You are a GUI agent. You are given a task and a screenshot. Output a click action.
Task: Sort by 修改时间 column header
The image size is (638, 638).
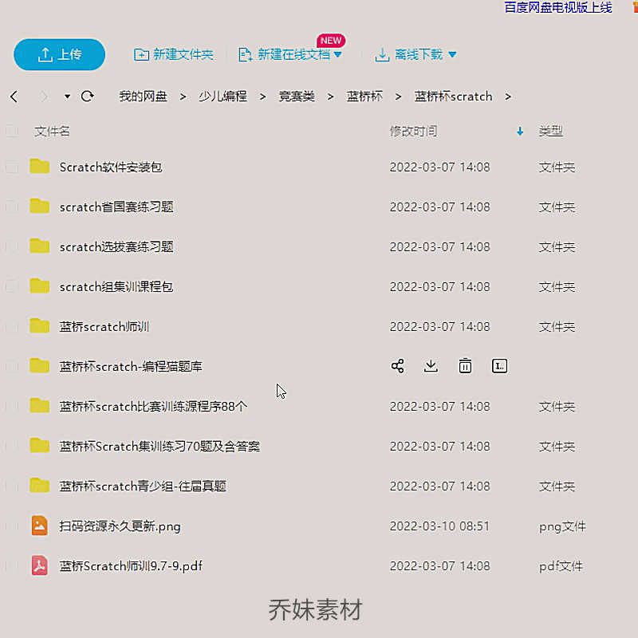(x=413, y=132)
